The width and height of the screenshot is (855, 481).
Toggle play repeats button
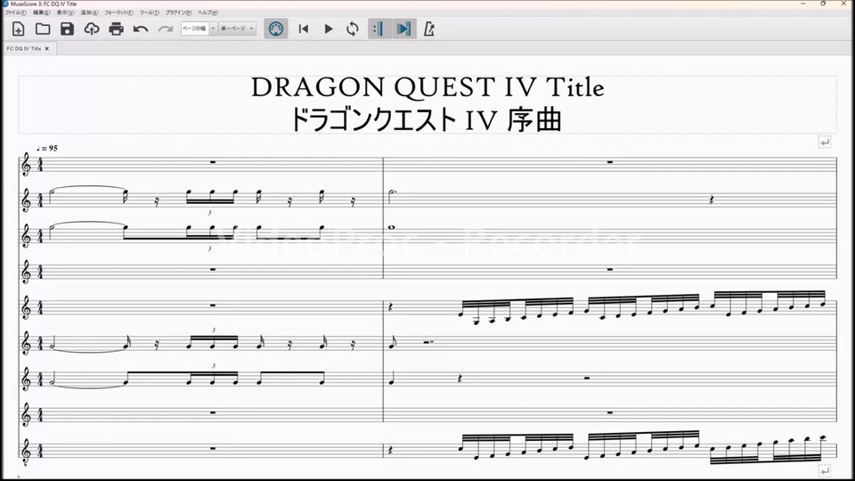379,29
